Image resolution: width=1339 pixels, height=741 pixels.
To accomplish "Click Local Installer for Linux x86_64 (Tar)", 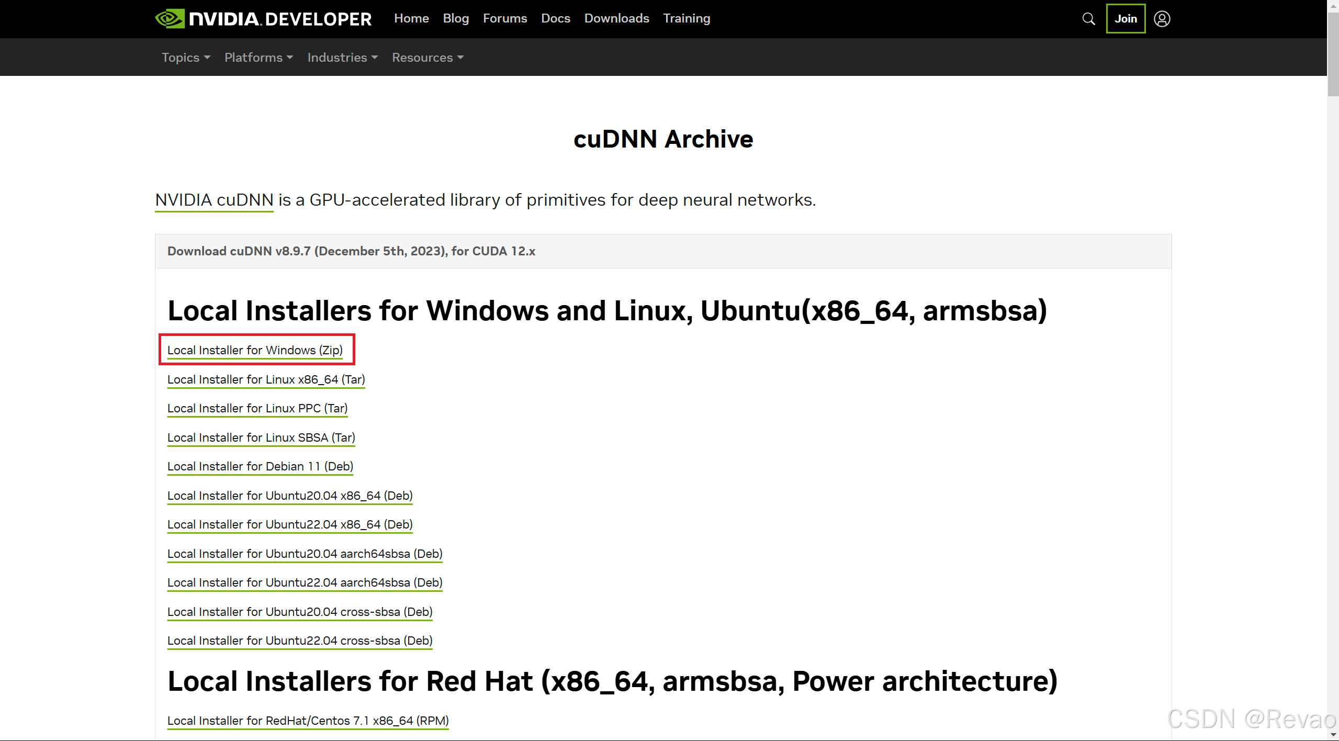I will click(266, 379).
